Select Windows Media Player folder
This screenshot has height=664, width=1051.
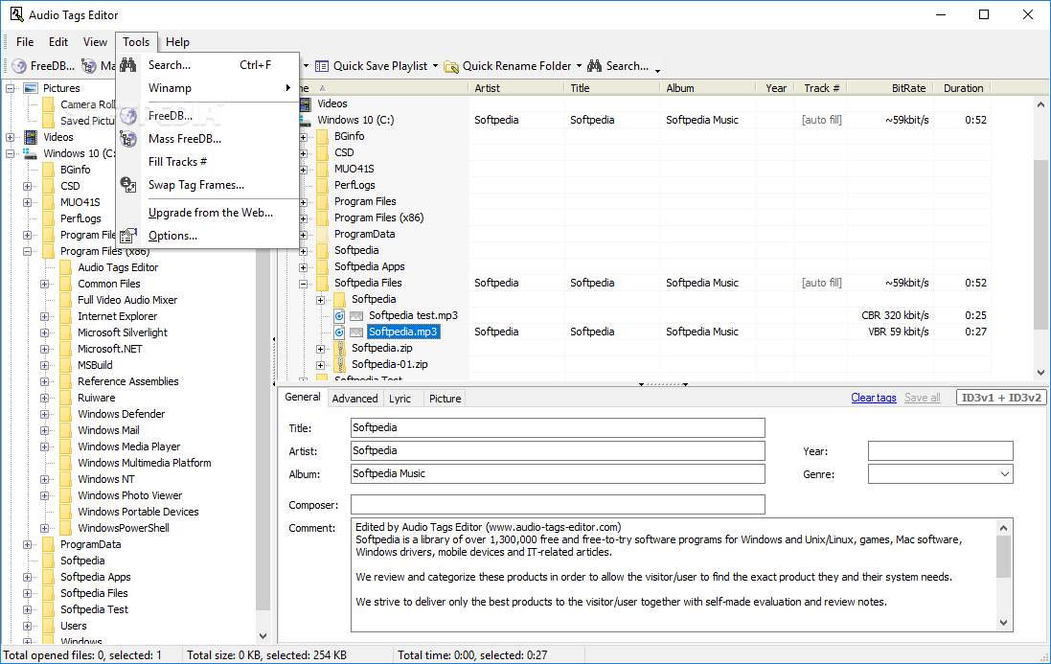[128, 446]
